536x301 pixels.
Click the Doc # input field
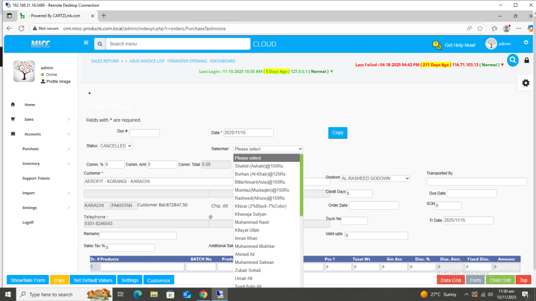click(144, 133)
